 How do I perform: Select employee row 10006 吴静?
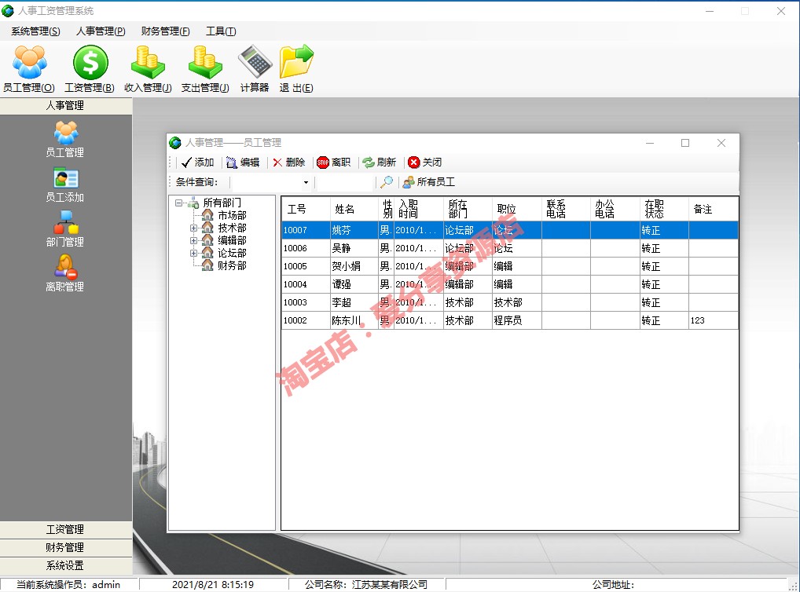[x=510, y=248]
